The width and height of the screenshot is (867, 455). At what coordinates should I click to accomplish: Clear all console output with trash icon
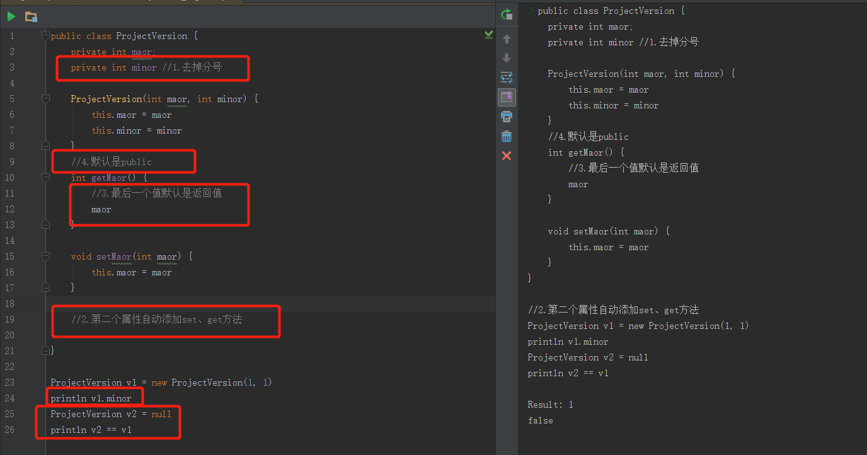click(507, 136)
